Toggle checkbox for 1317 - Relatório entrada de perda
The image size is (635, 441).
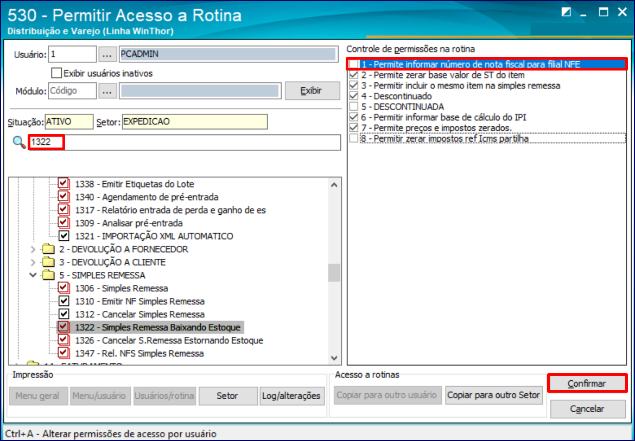(x=63, y=209)
